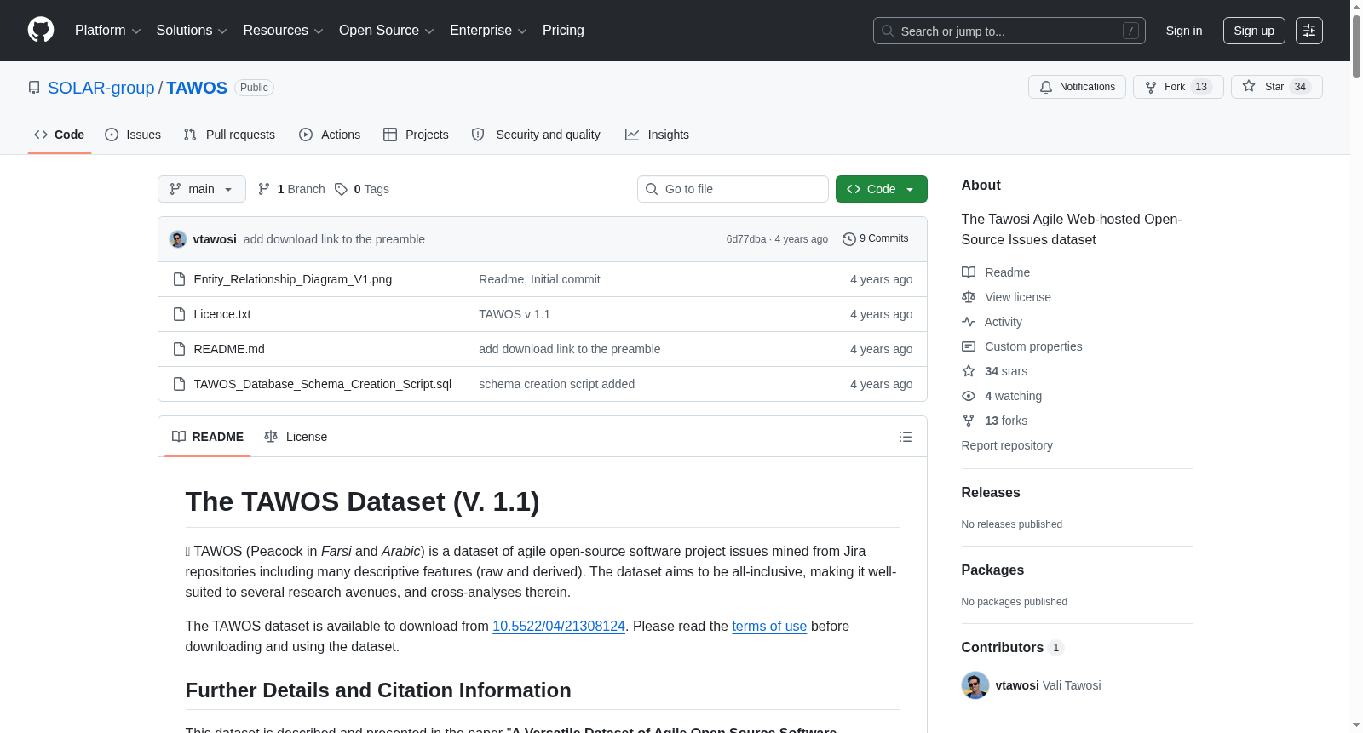Open the README outline list icon
This screenshot has height=733, width=1363.
[906, 437]
